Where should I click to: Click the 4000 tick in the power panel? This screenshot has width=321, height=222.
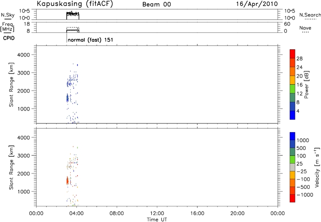[24, 55]
